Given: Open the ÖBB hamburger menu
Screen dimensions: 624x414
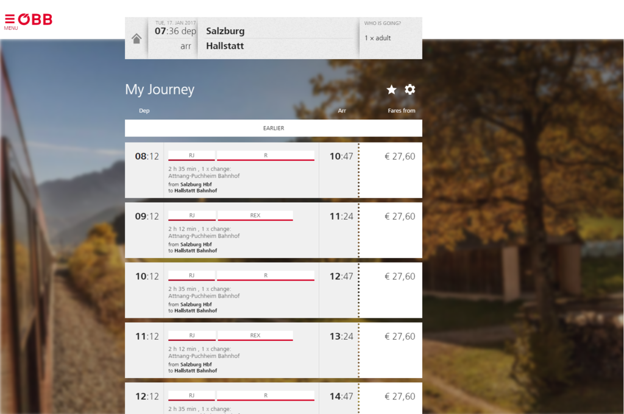Looking at the screenshot, I should pos(10,21).
